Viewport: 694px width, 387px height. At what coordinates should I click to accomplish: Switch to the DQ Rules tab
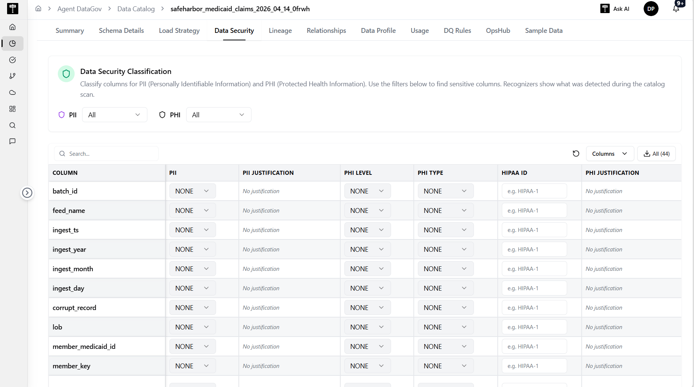457,31
